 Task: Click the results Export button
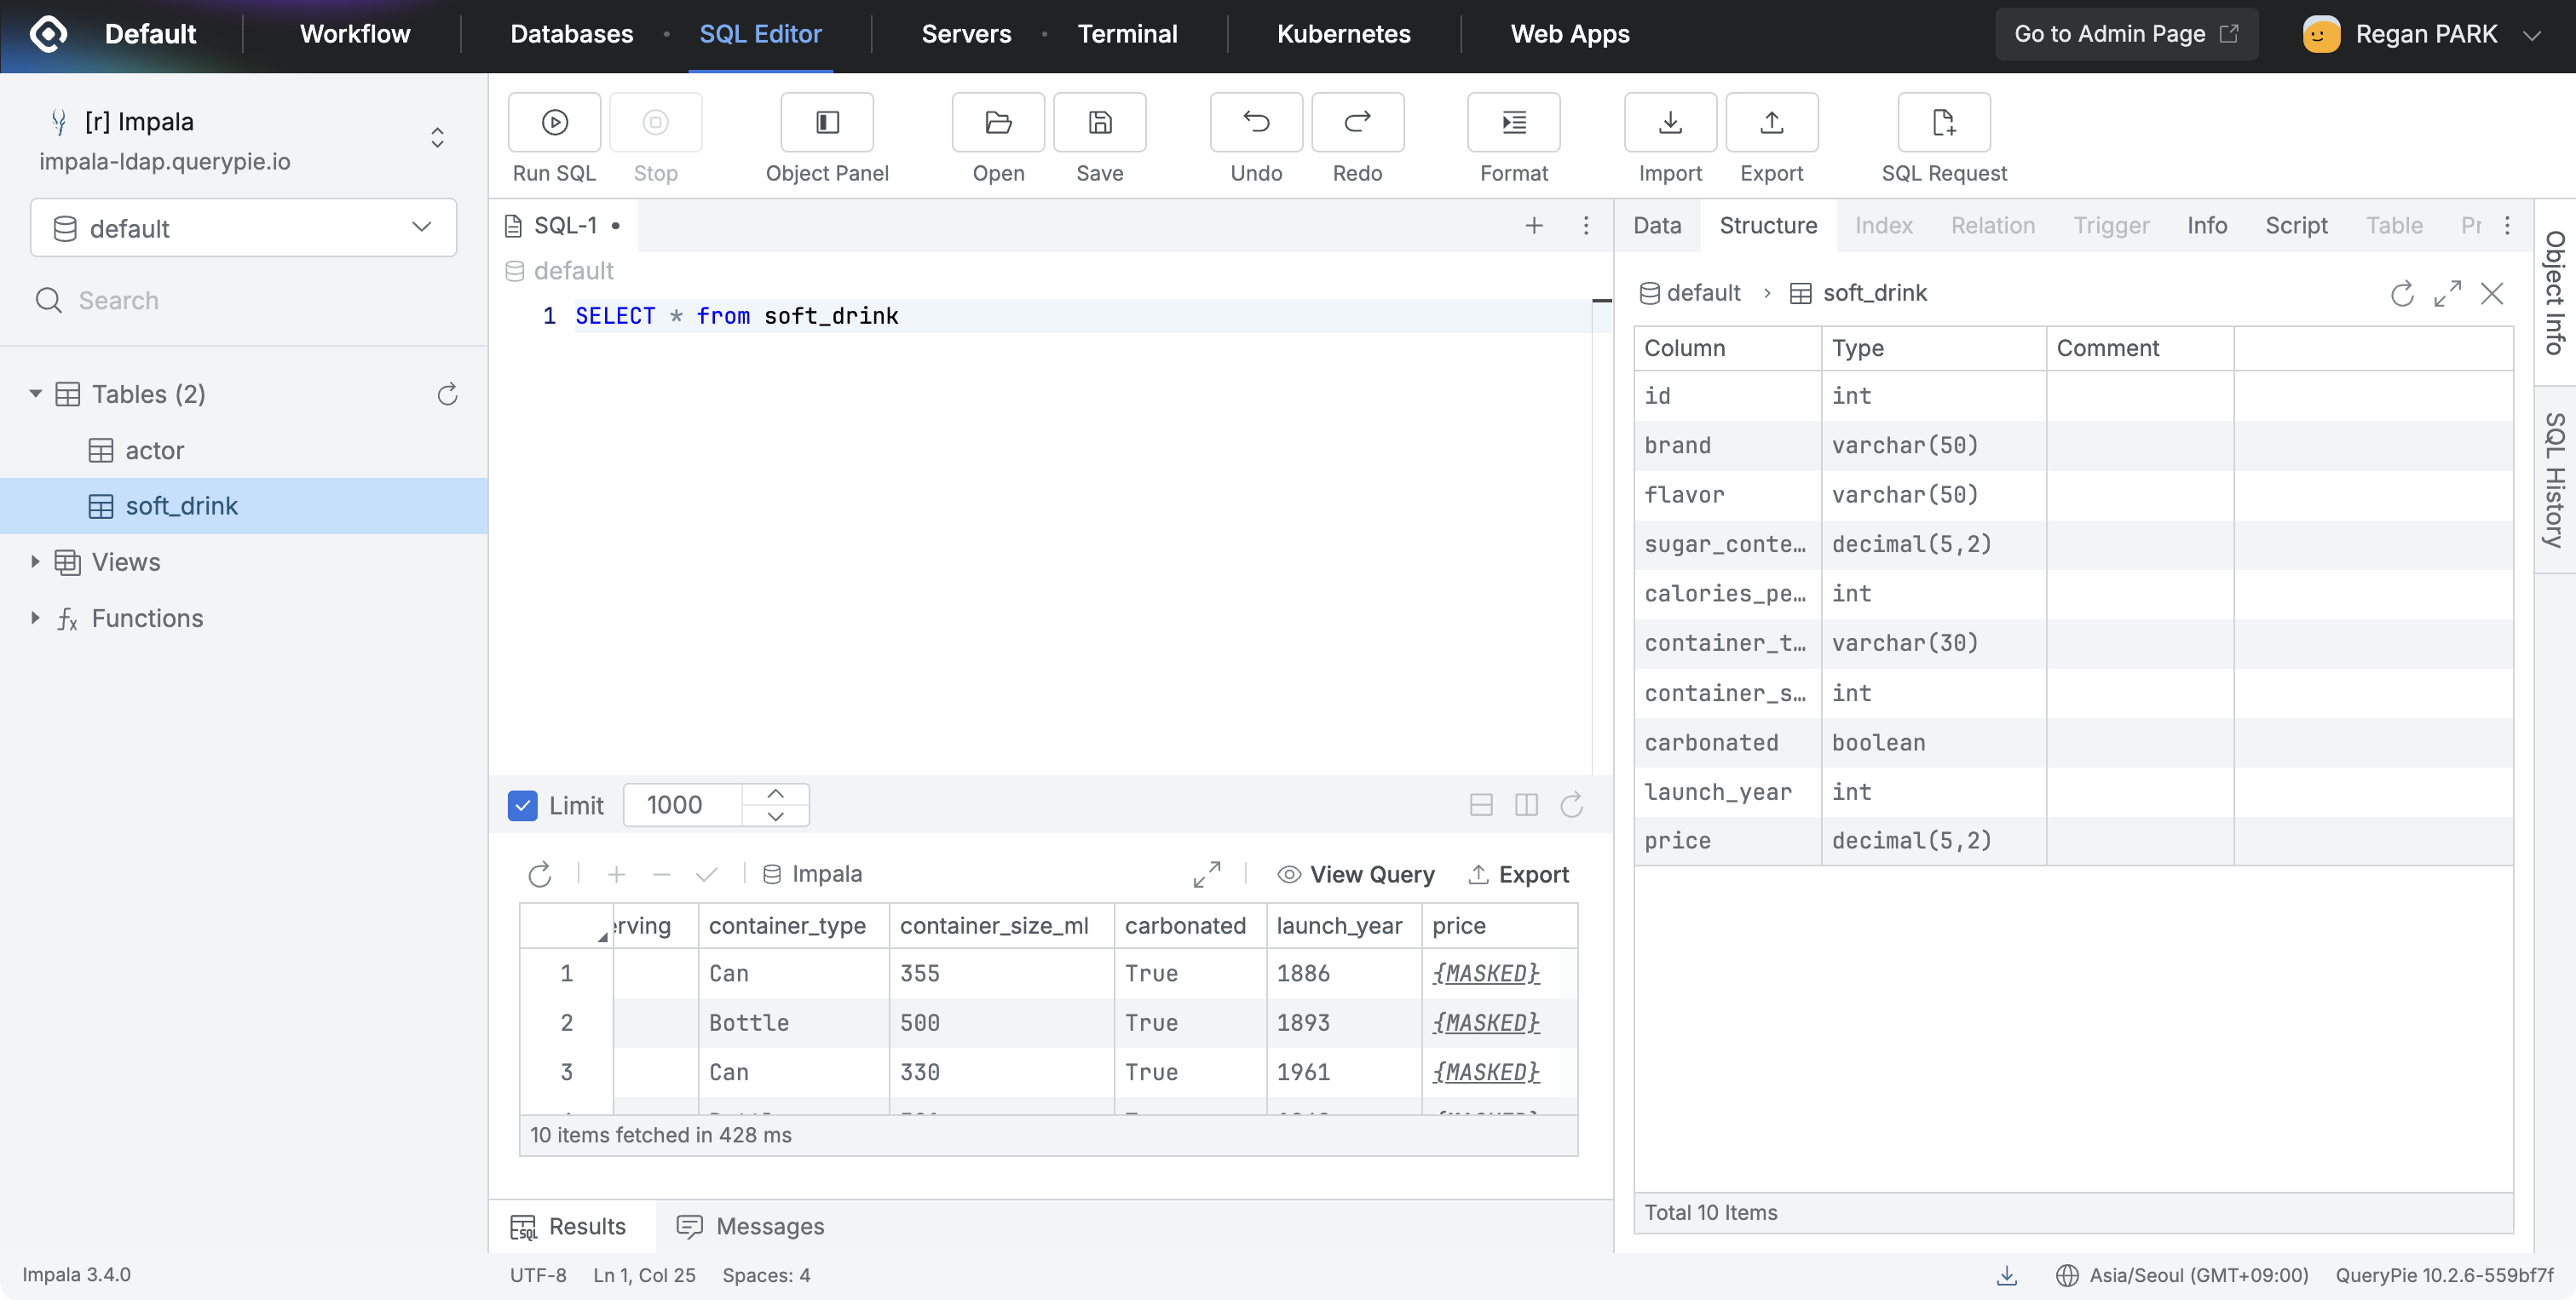point(1518,874)
